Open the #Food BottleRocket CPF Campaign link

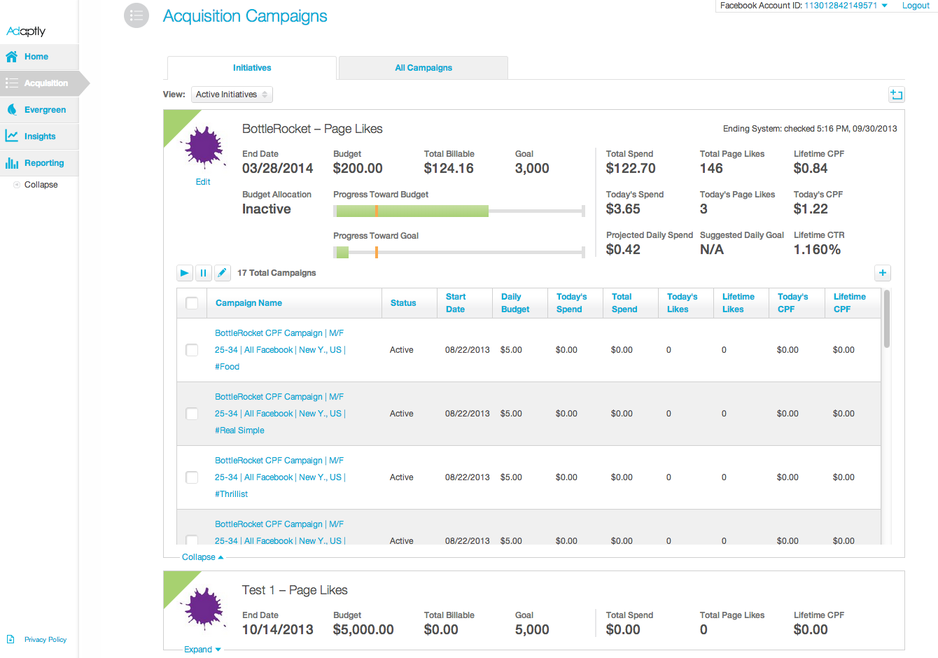[280, 350]
